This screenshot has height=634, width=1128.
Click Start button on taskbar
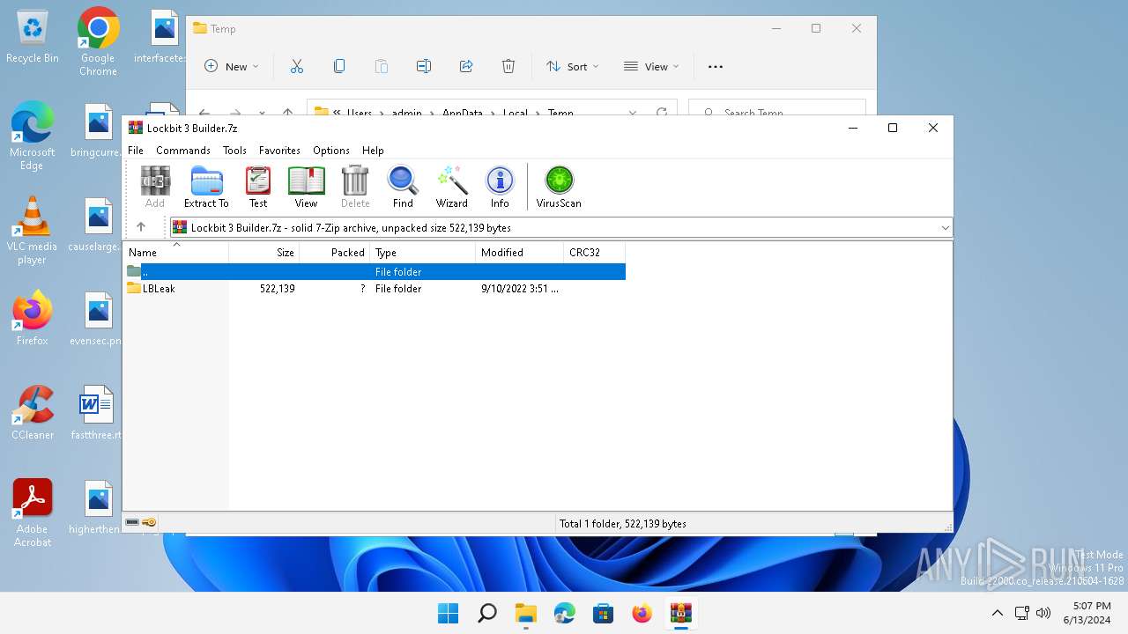tap(449, 613)
